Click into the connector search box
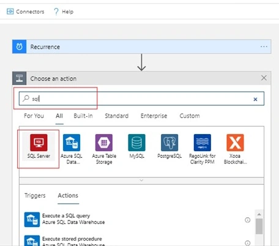The image size is (279, 246). pyautogui.click(x=141, y=99)
